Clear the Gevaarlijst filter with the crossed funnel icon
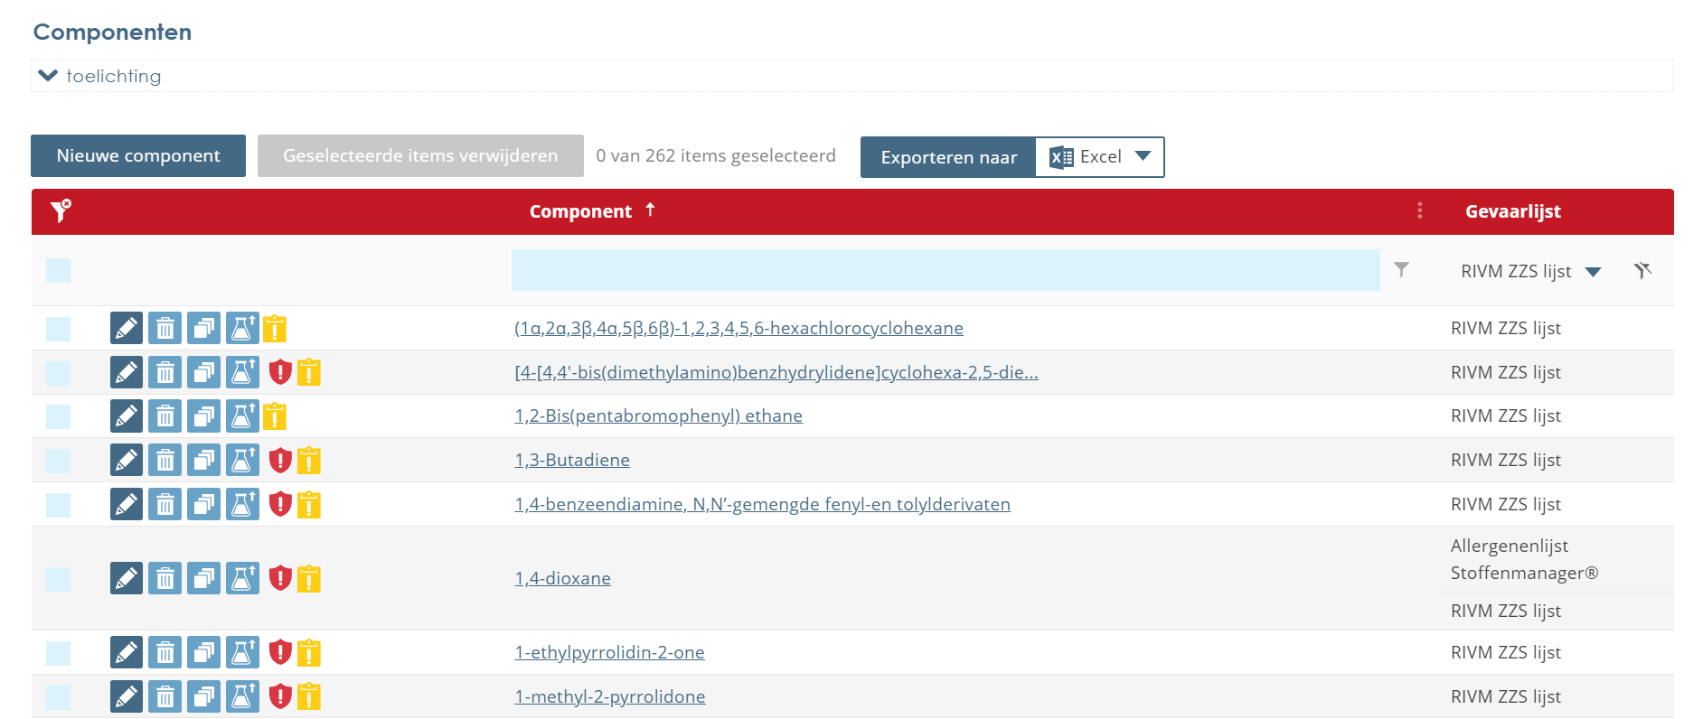Screen dimensions: 1703x719 point(1642,271)
